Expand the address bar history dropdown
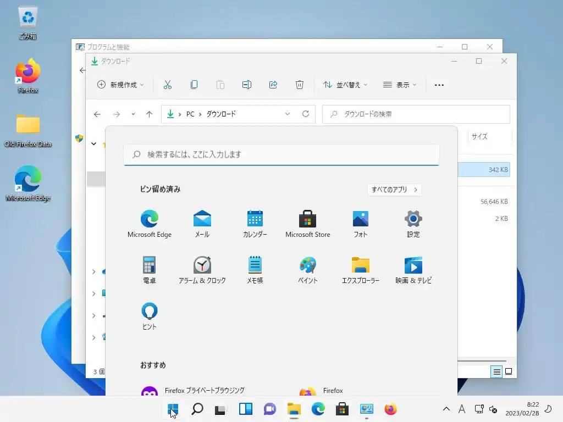Viewport: 563px width, 422px height. [287, 114]
